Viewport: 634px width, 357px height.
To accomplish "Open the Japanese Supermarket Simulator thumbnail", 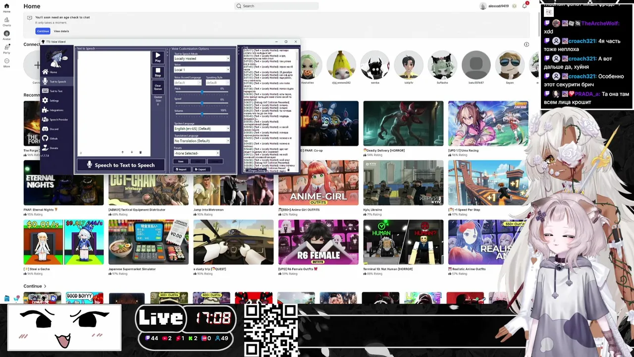I will [149, 242].
